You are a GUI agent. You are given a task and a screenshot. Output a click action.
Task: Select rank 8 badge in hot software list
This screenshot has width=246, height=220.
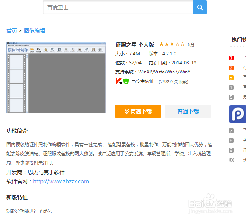pyautogui.click(x=231, y=140)
